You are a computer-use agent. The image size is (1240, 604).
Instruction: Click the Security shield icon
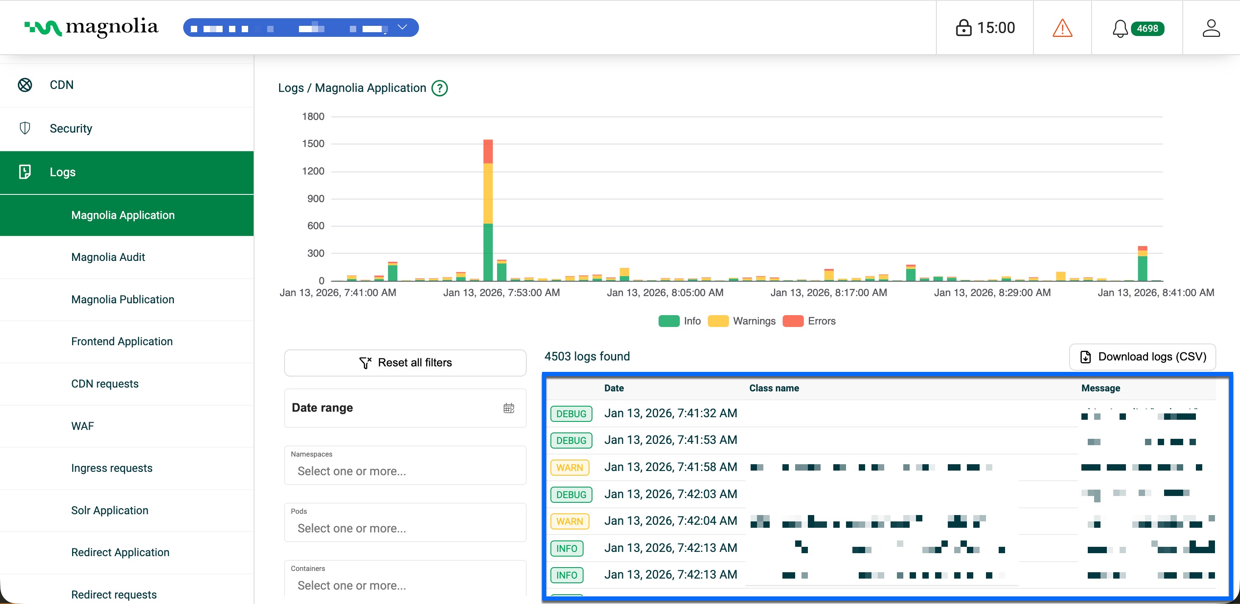click(x=25, y=128)
